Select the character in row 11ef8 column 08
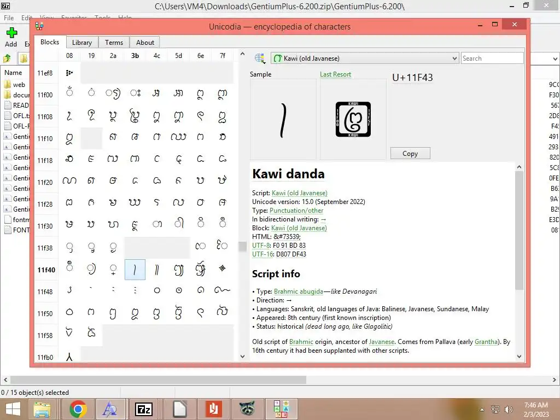The width and height of the screenshot is (560, 420). click(69, 73)
